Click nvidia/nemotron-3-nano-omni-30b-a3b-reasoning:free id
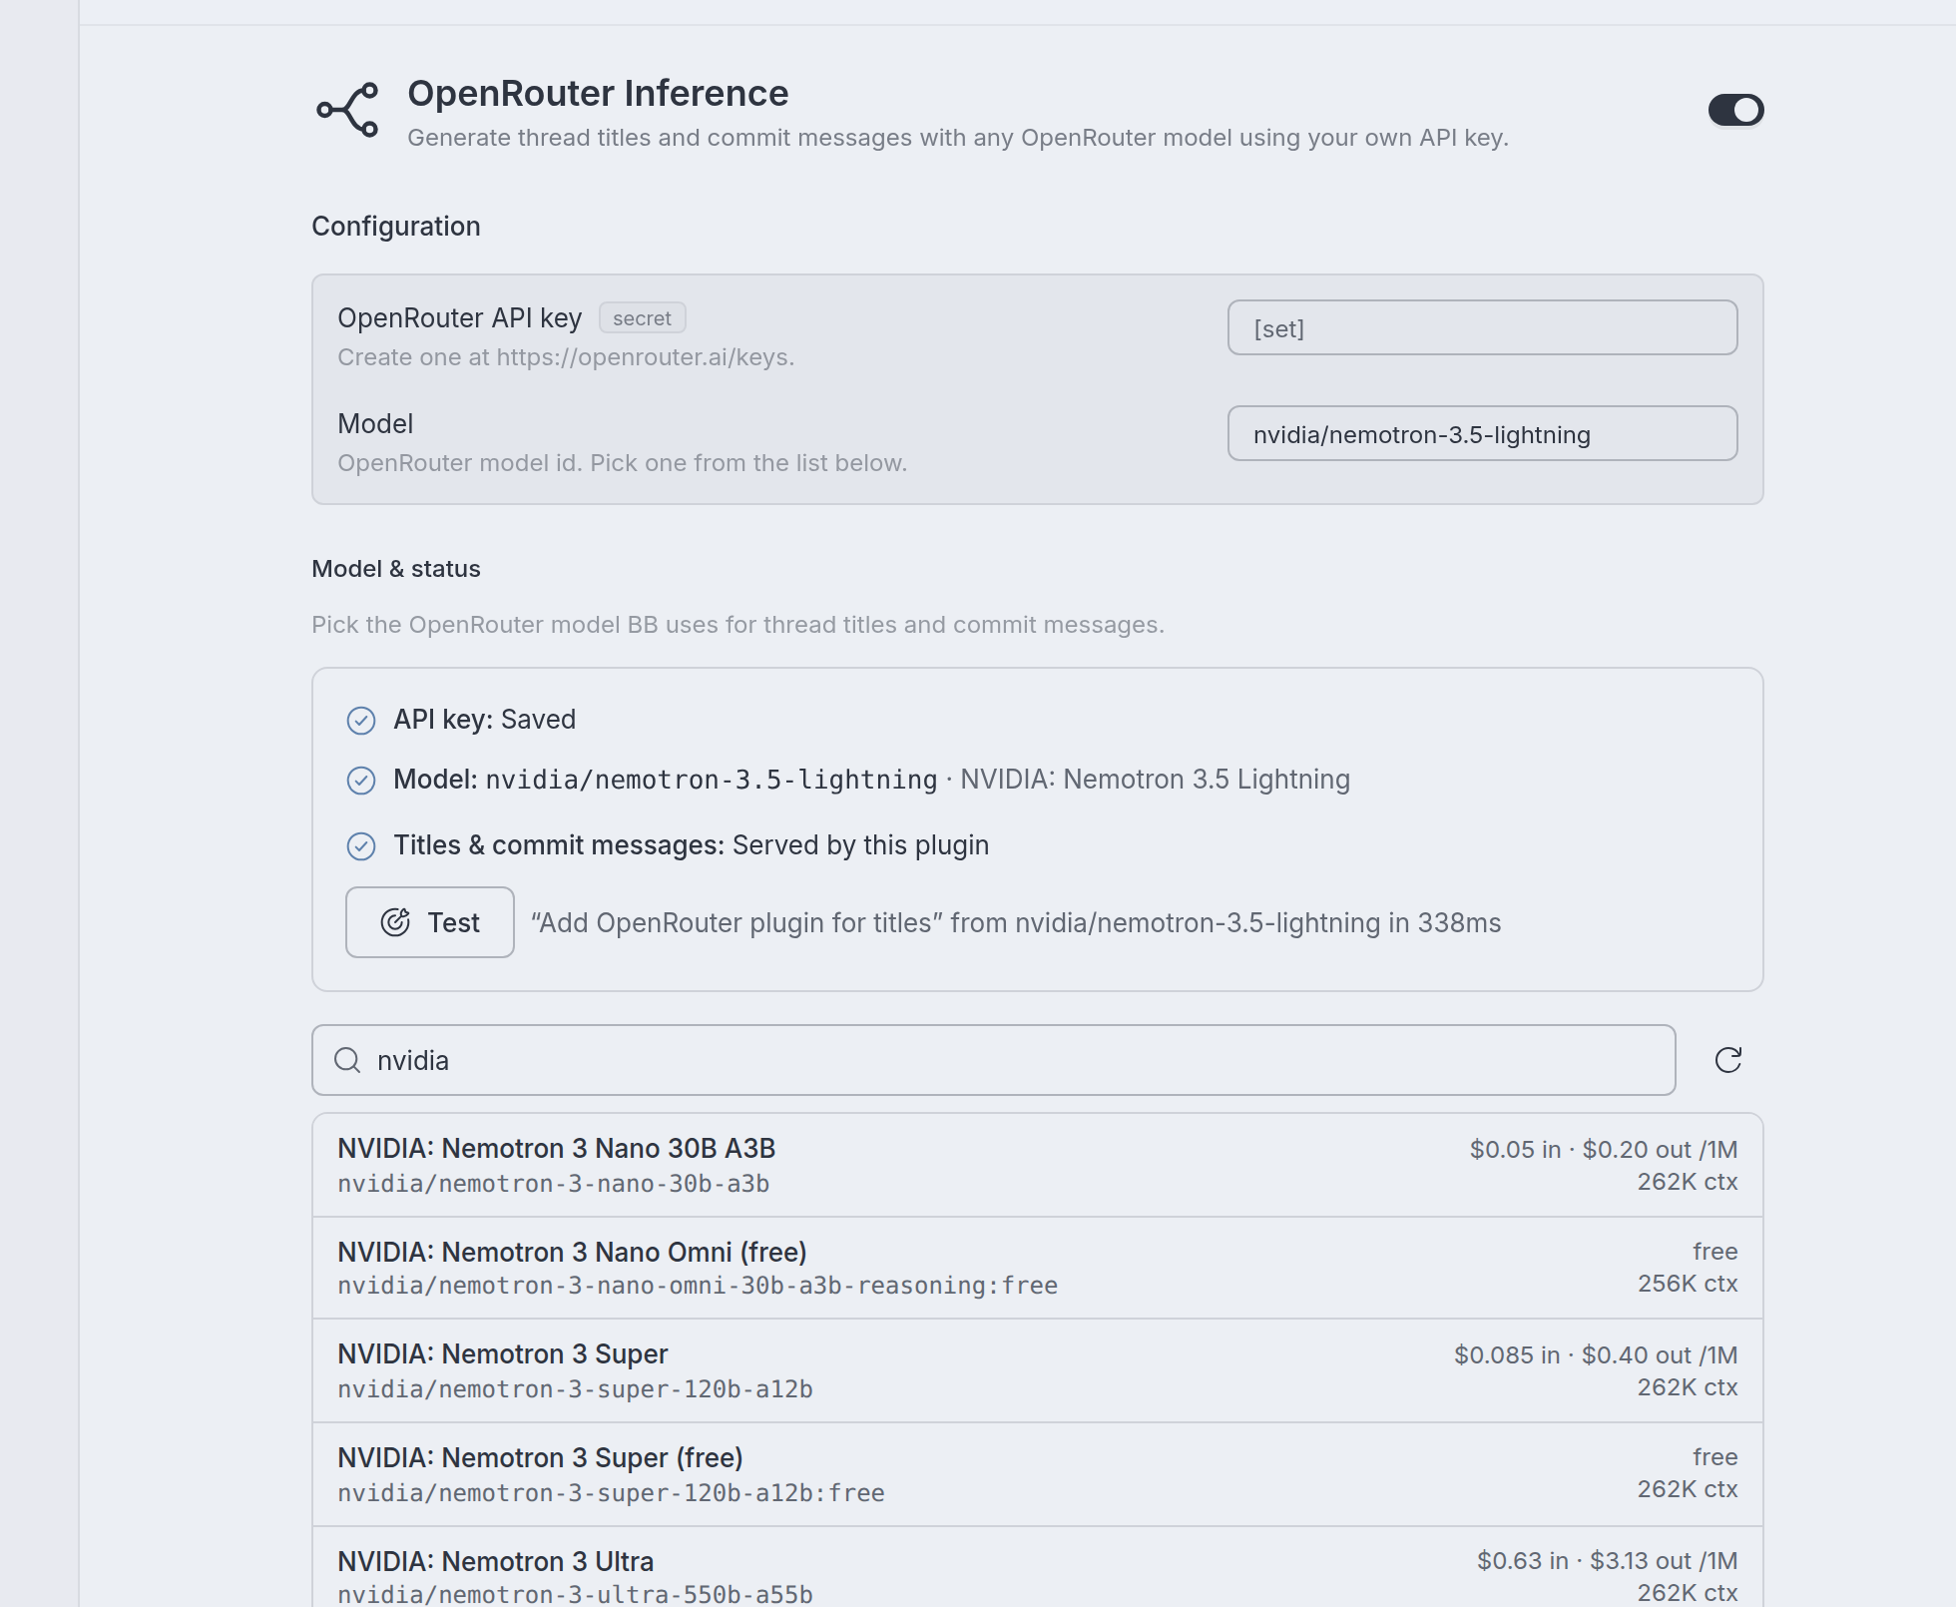Viewport: 1956px width, 1607px height. pos(698,1286)
